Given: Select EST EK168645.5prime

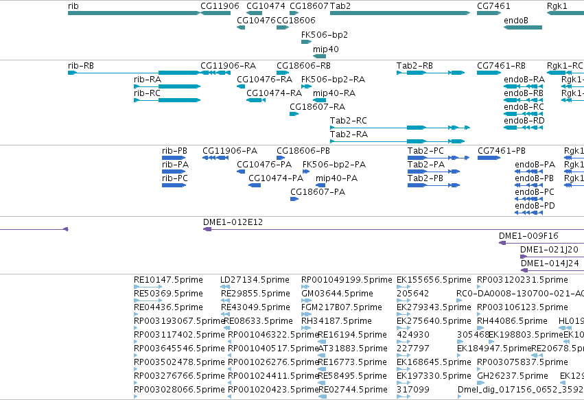Looking at the screenshot, I should [404, 369].
